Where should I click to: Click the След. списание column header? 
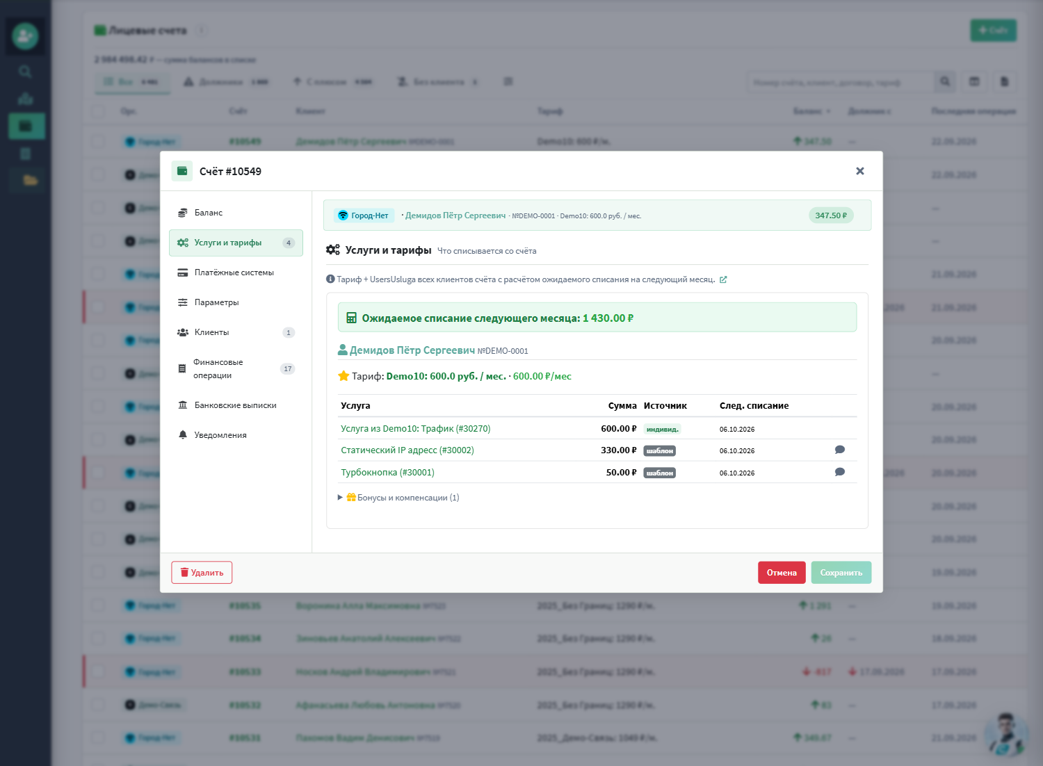coord(754,406)
